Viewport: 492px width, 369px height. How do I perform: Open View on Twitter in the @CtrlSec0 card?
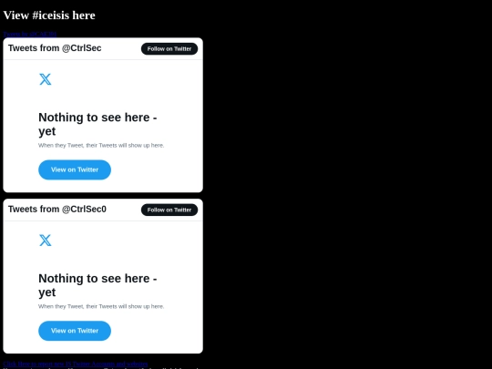[75, 331]
